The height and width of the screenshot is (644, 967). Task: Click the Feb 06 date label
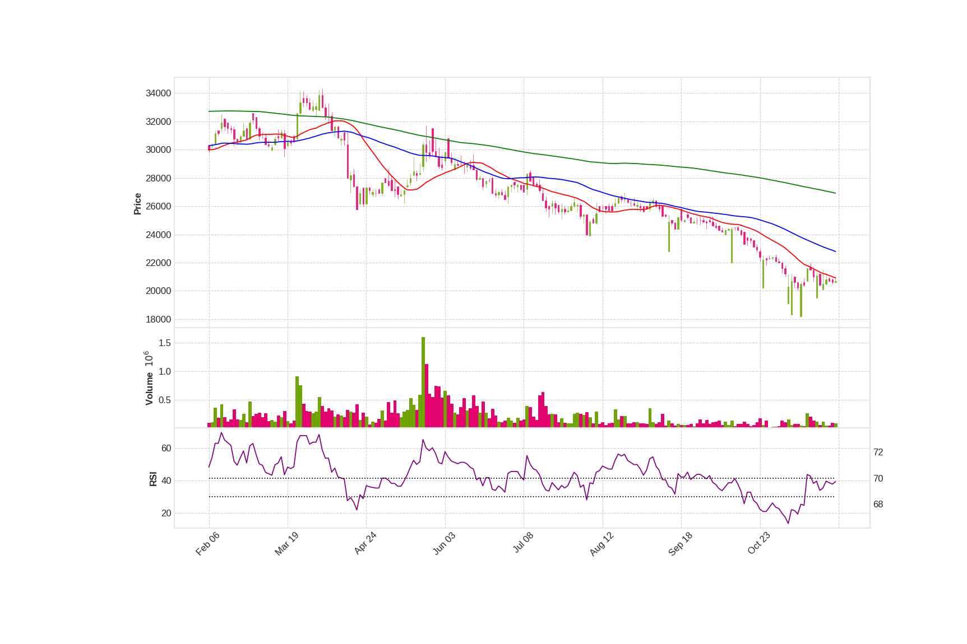[x=207, y=544]
